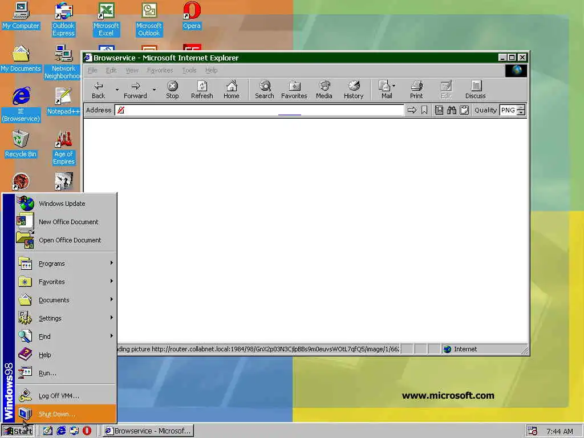
Task: Open Forward button history dropdown arrow
Action: pos(154,90)
